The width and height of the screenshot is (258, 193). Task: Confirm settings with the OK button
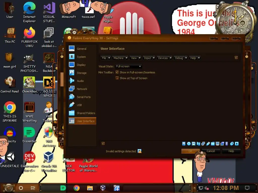(x=190, y=151)
